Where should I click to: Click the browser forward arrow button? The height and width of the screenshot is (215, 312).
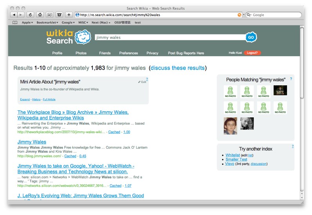click(21, 15)
